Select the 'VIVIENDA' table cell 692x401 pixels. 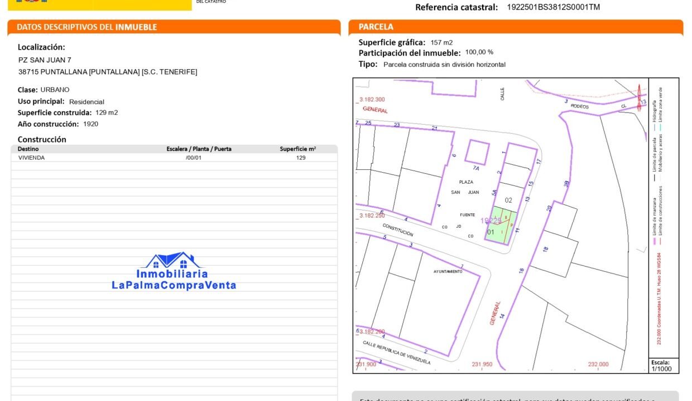(31, 158)
